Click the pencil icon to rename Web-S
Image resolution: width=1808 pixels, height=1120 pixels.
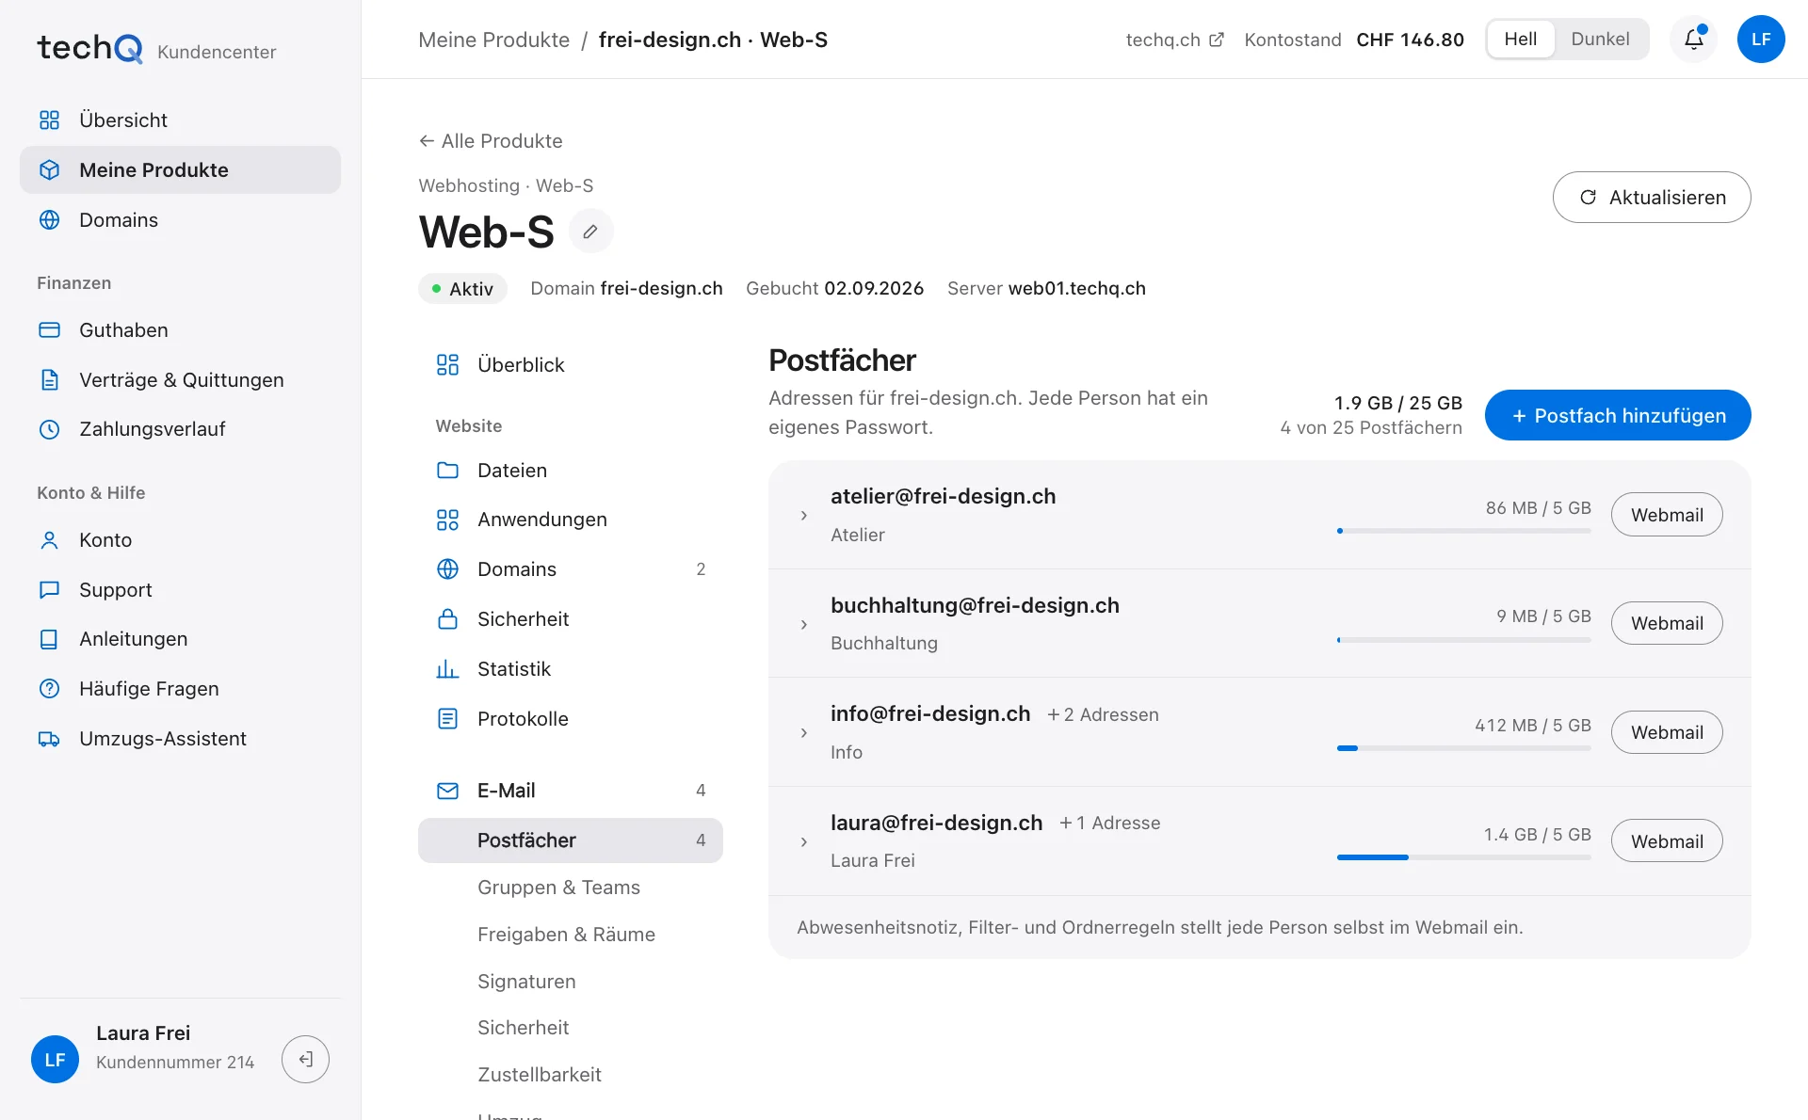[590, 232]
